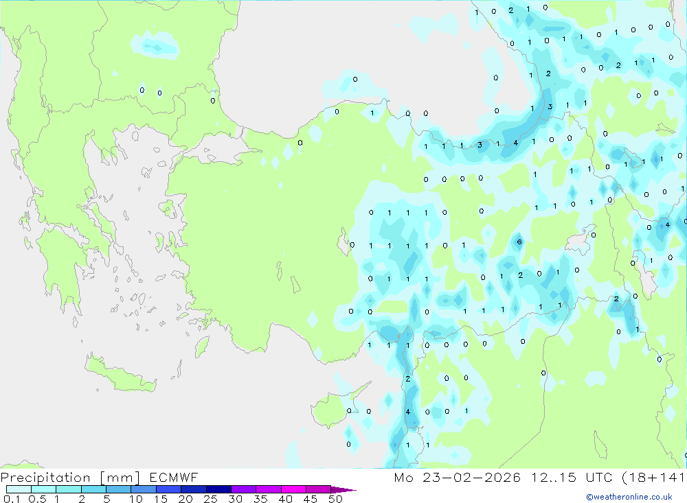Select legend swatch between 5 and 10
This screenshot has width=687, height=503.
(x=119, y=489)
